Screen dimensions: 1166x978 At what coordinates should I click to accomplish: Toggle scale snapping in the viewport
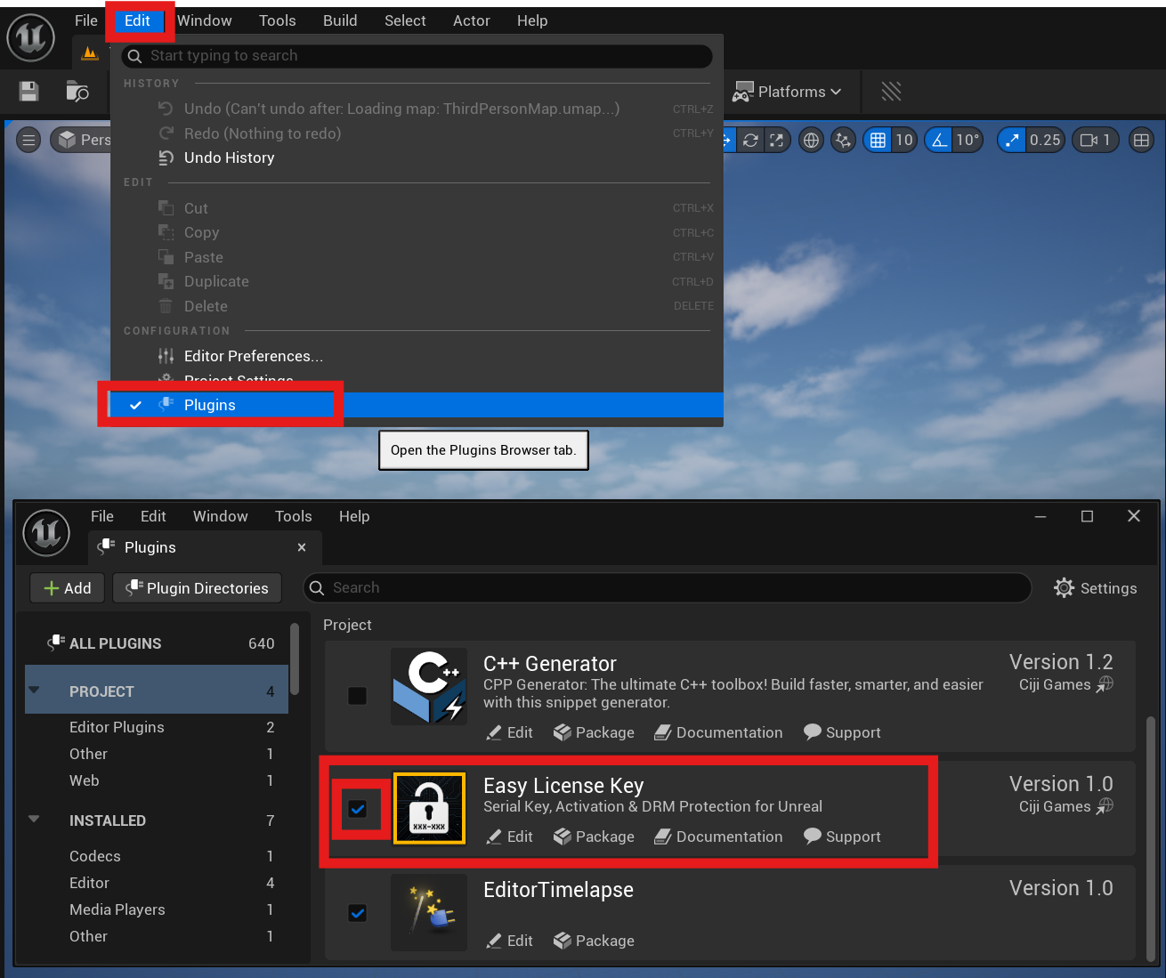click(1012, 140)
